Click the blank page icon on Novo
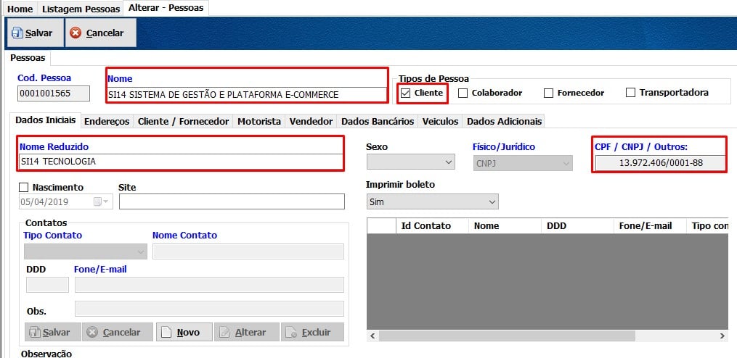Screen dimensions: 737x358 coord(166,332)
